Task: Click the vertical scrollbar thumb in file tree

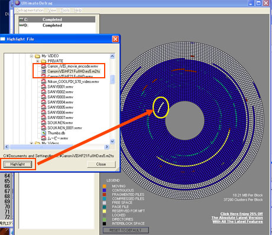Action: pos(112,80)
